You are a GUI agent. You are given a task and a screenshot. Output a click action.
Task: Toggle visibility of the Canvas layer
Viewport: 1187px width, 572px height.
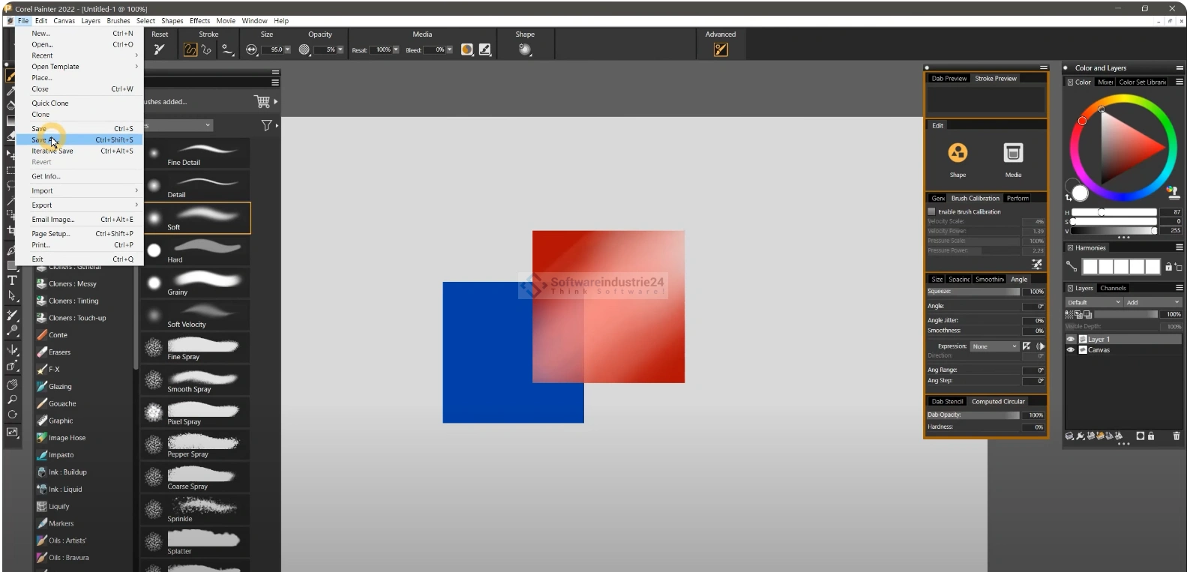(x=1071, y=350)
